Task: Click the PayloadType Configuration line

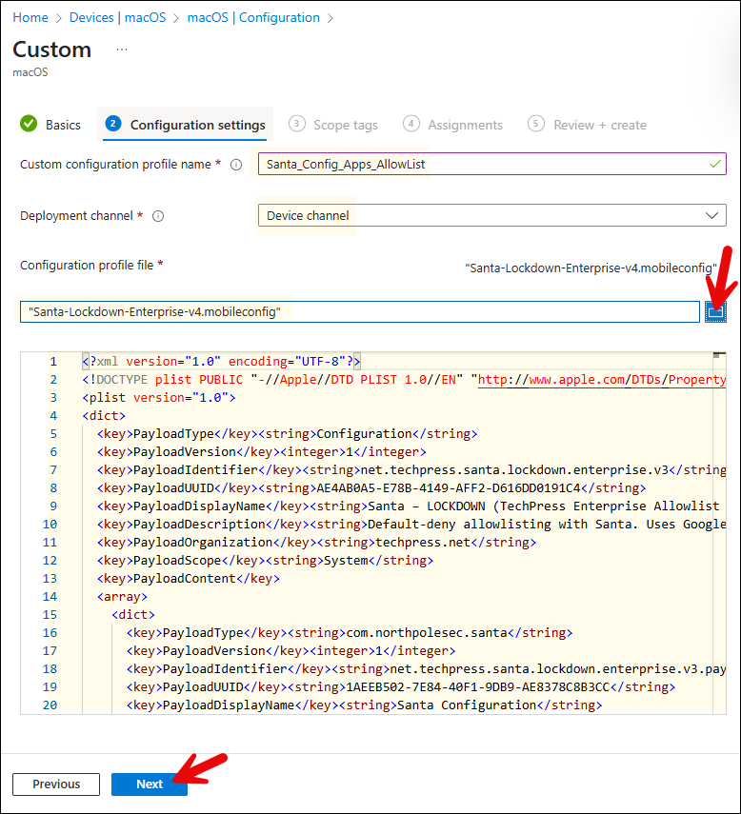Action: click(287, 434)
